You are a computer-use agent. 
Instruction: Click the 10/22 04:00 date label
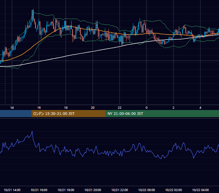pos(200,190)
